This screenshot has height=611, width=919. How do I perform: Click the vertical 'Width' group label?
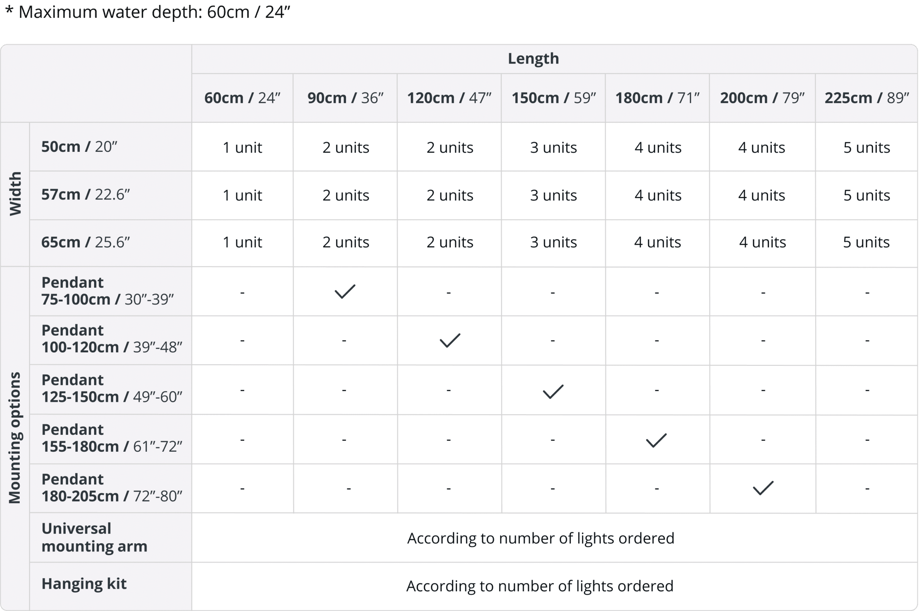15,194
